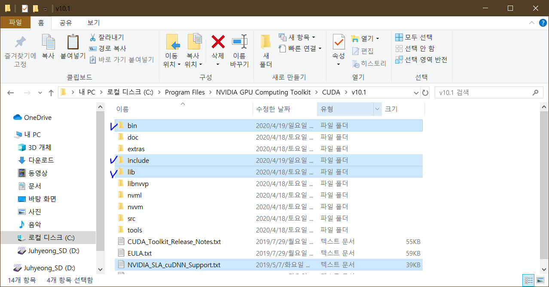
Task: Click the Back navigation arrow
Action: pos(11,92)
